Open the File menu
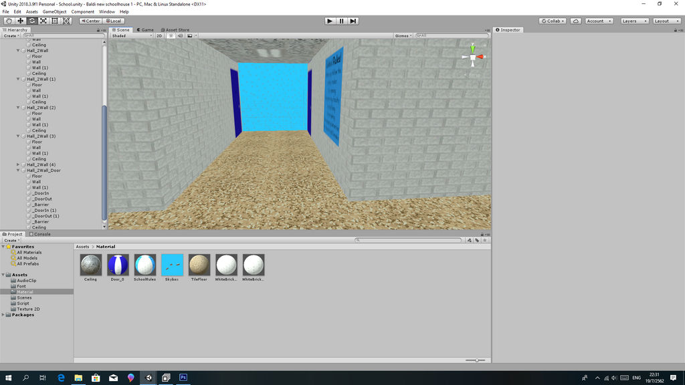 (5, 12)
